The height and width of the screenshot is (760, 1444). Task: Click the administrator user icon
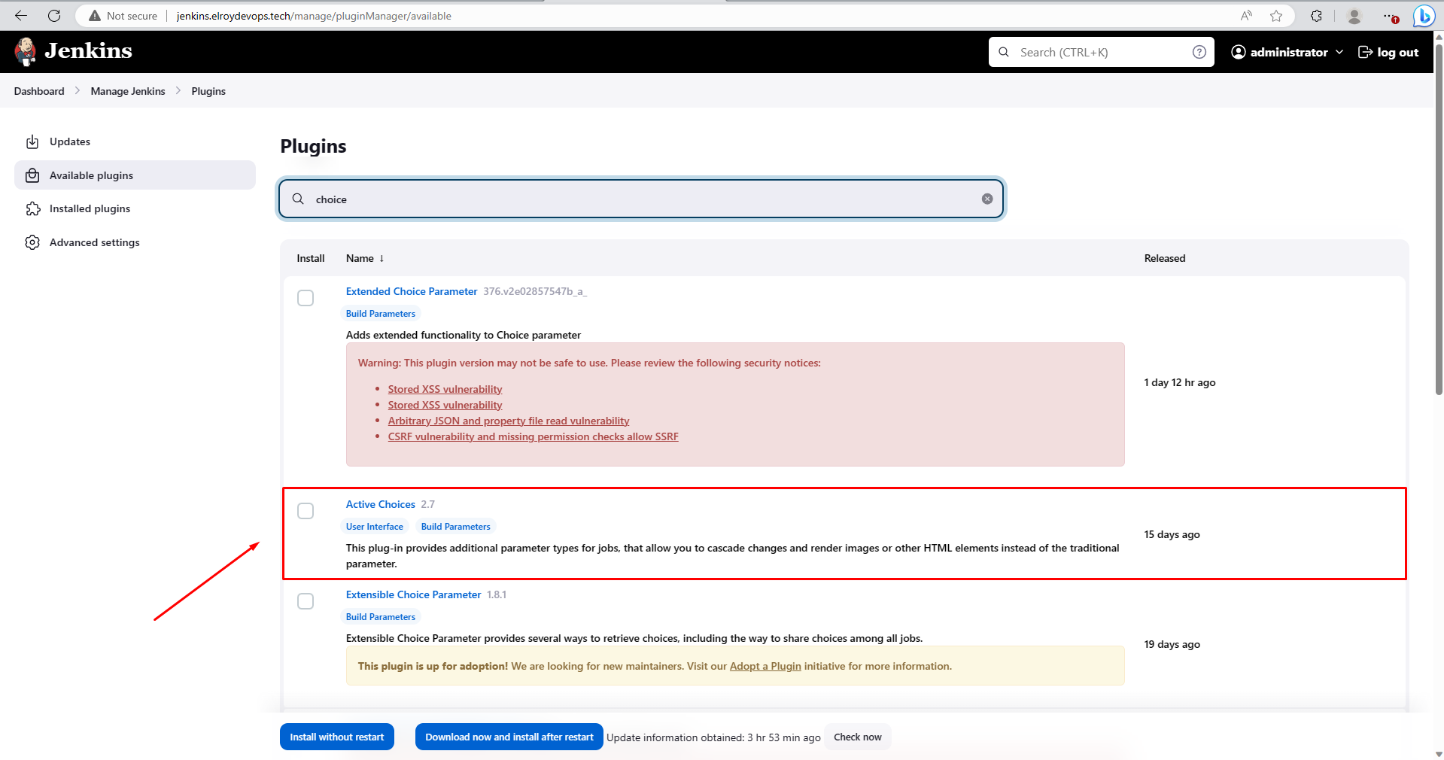pyautogui.click(x=1239, y=52)
